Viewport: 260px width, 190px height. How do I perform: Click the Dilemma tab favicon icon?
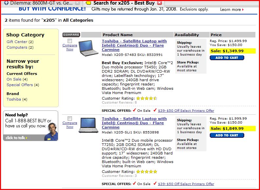[6, 3]
